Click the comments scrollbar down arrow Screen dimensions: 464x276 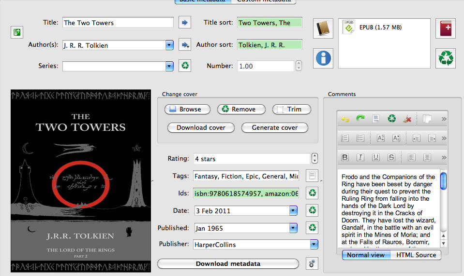tap(443, 244)
